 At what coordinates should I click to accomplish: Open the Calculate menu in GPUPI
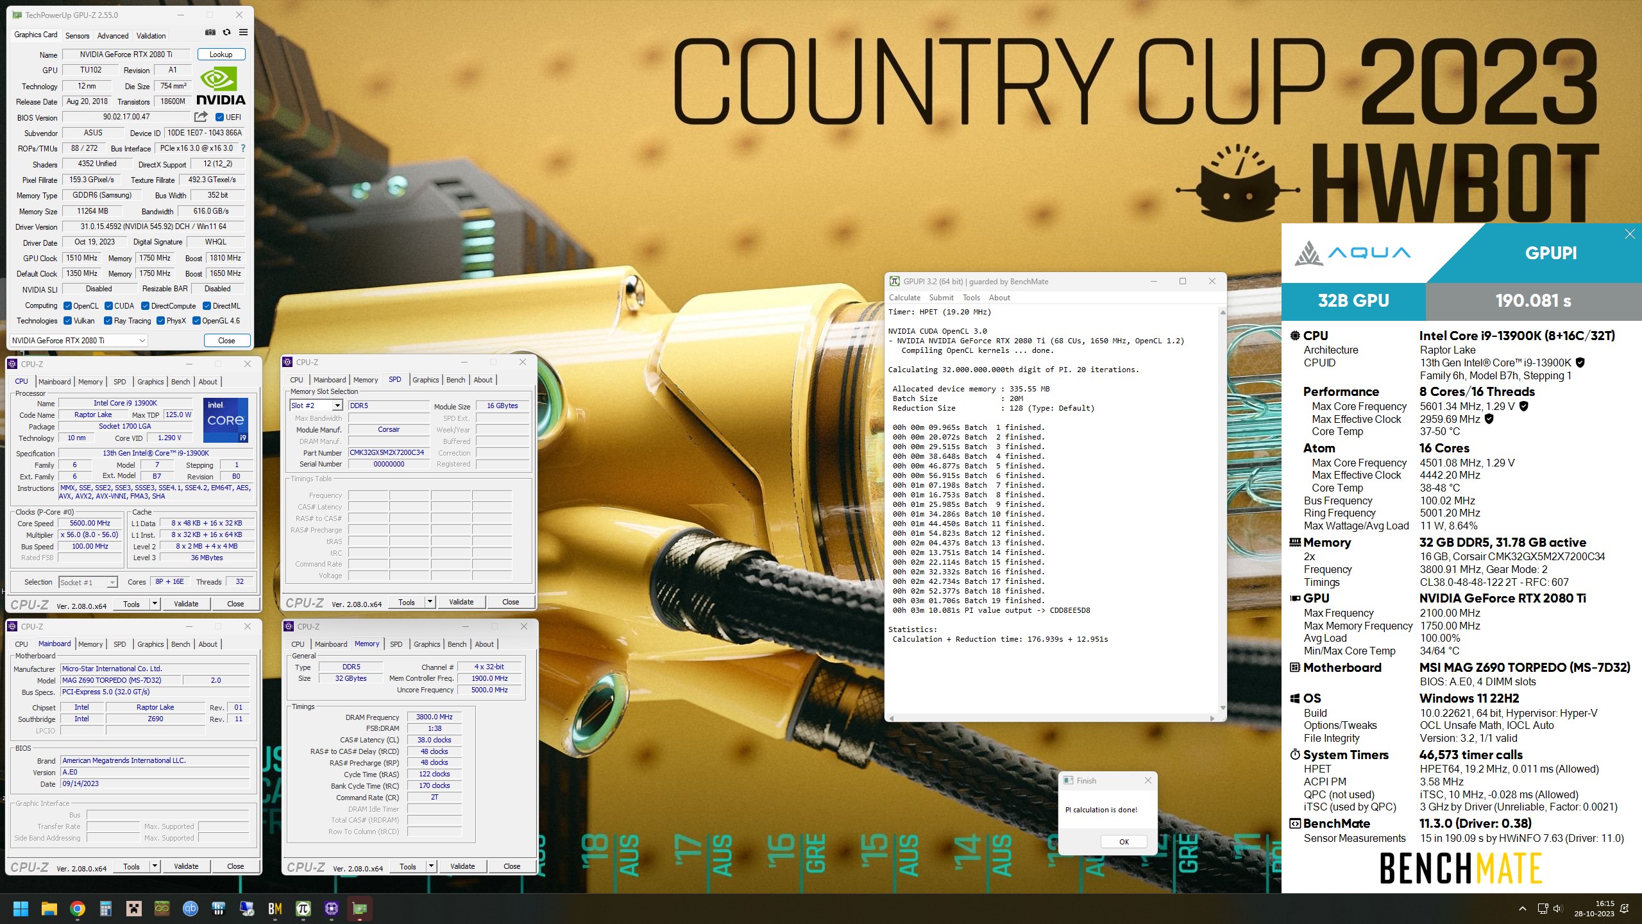tap(904, 298)
